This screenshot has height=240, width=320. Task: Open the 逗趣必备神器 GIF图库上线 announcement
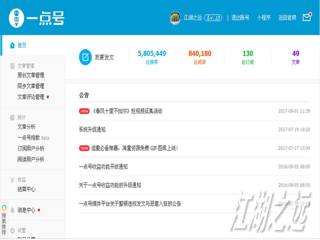(x=134, y=148)
